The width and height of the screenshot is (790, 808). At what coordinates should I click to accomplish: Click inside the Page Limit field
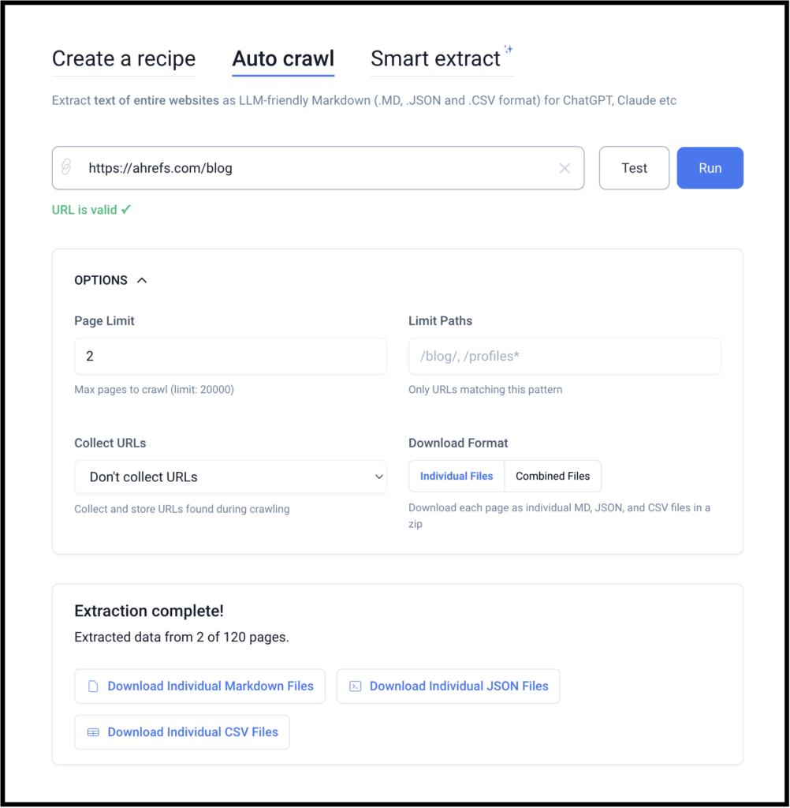pyautogui.click(x=230, y=356)
